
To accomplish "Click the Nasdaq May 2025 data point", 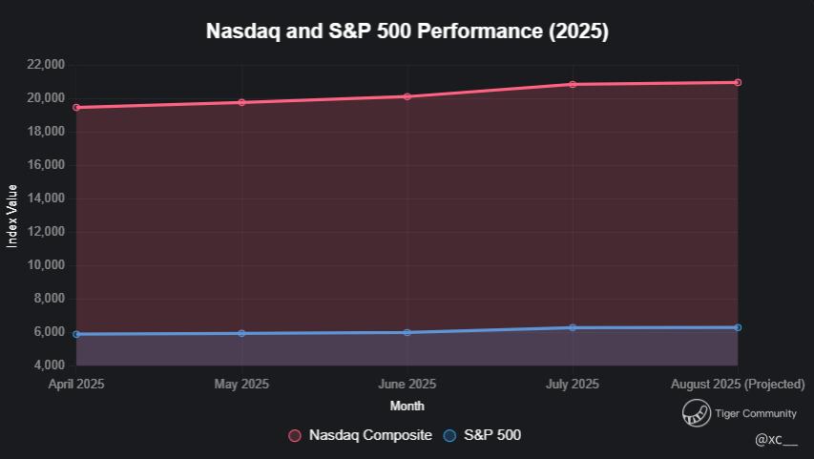I will click(x=241, y=102).
